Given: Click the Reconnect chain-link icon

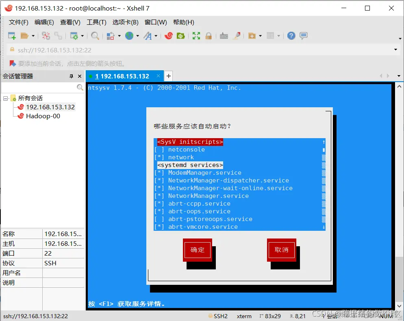Looking at the screenshot, I should pos(58,36).
